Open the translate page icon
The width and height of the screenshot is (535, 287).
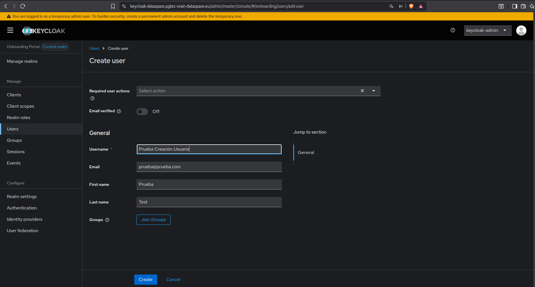pyautogui.click(x=391, y=6)
